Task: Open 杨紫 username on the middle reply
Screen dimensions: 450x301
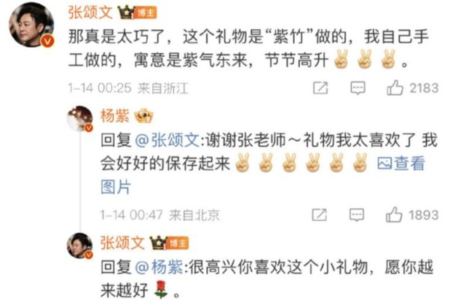Action: coord(115,116)
